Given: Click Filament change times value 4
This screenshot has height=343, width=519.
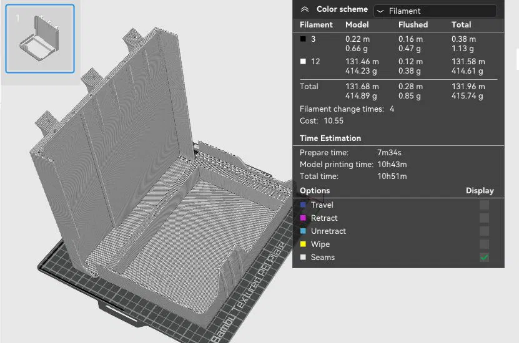Looking at the screenshot, I should click(392, 109).
